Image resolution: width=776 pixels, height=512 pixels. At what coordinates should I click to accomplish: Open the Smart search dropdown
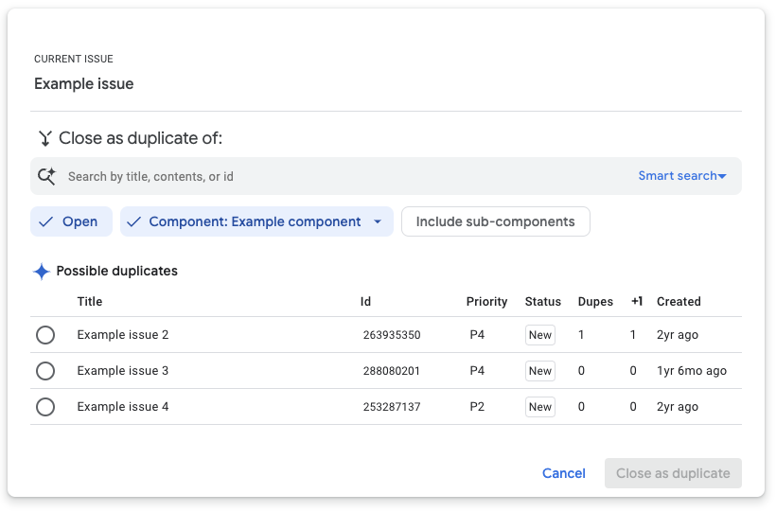[x=682, y=176]
